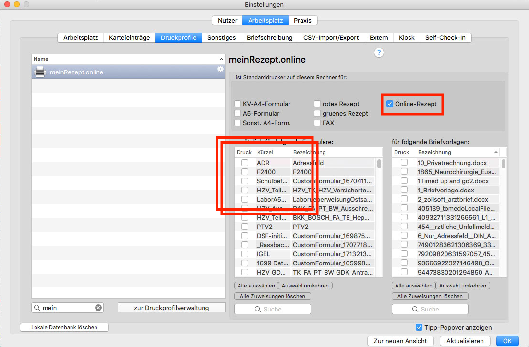Uncheck the Online-Rezept checkbox
Image resolution: width=529 pixels, height=347 pixels.
[x=390, y=104]
